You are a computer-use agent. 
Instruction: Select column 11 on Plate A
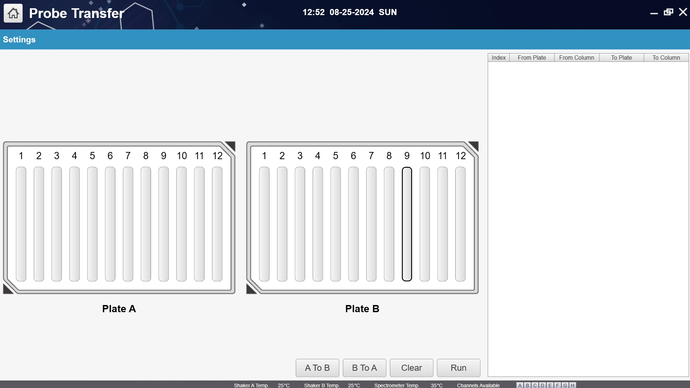pos(199,224)
